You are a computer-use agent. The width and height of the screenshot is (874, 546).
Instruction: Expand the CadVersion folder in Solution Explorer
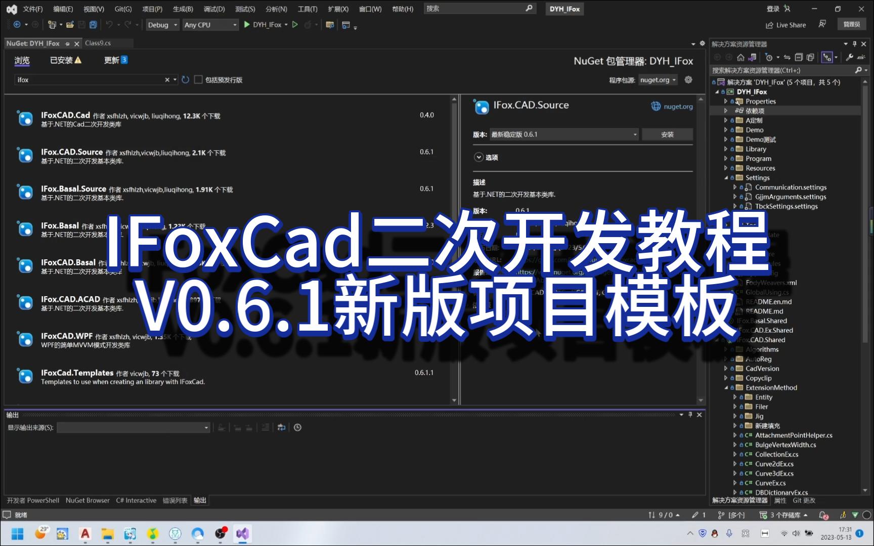pos(725,369)
